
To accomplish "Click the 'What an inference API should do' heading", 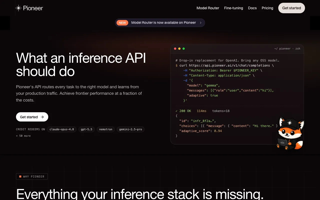I will [x=81, y=64].
